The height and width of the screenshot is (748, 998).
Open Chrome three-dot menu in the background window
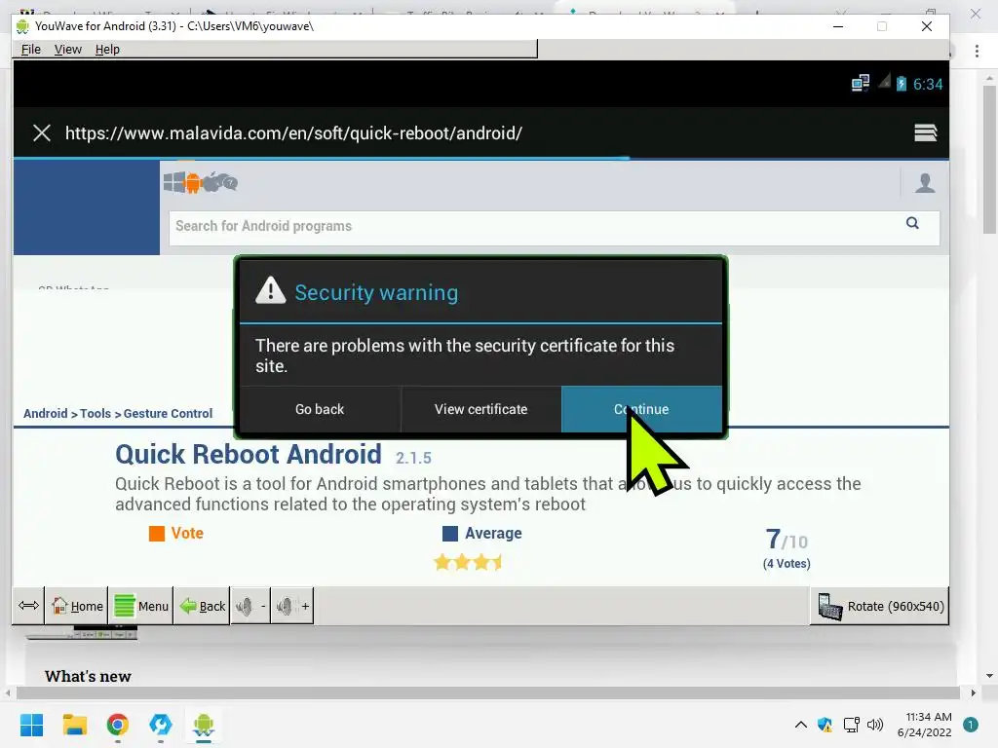pyautogui.click(x=977, y=51)
